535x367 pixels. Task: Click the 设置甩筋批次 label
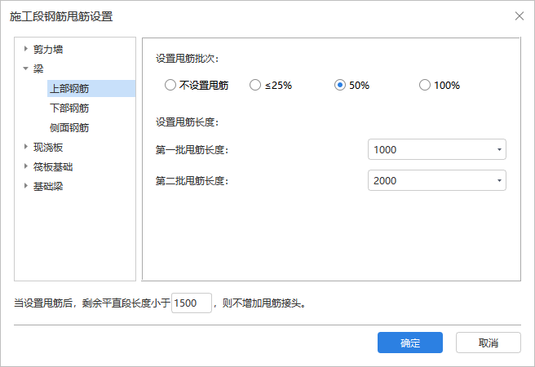point(187,59)
